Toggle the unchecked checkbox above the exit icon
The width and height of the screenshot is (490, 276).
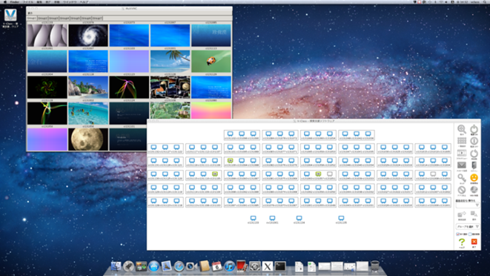pyautogui.click(x=470, y=234)
